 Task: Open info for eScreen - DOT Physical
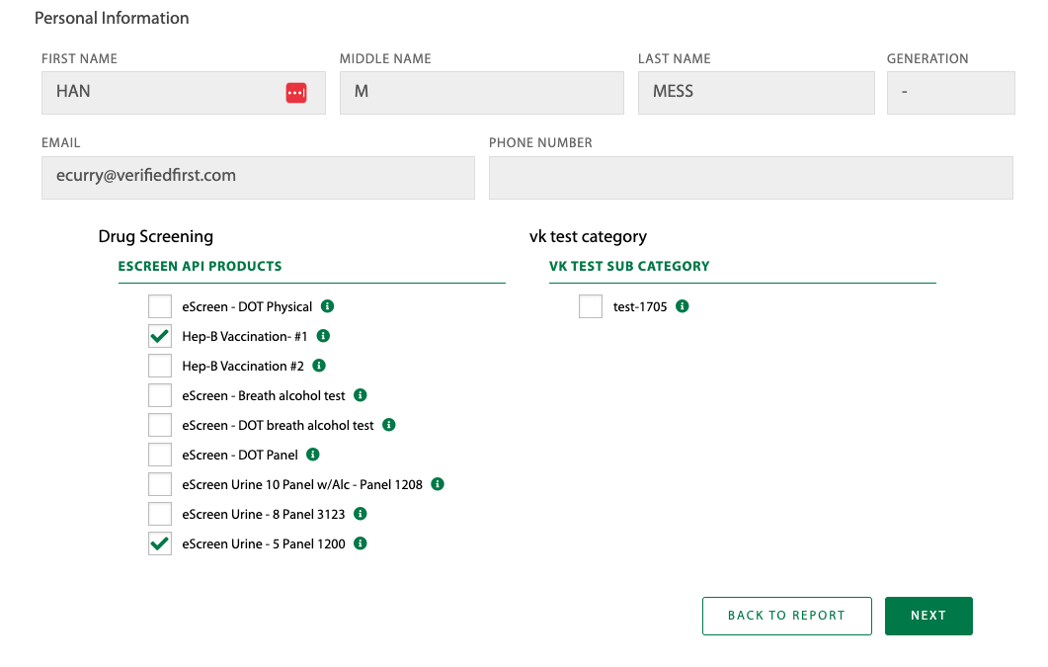pos(327,306)
